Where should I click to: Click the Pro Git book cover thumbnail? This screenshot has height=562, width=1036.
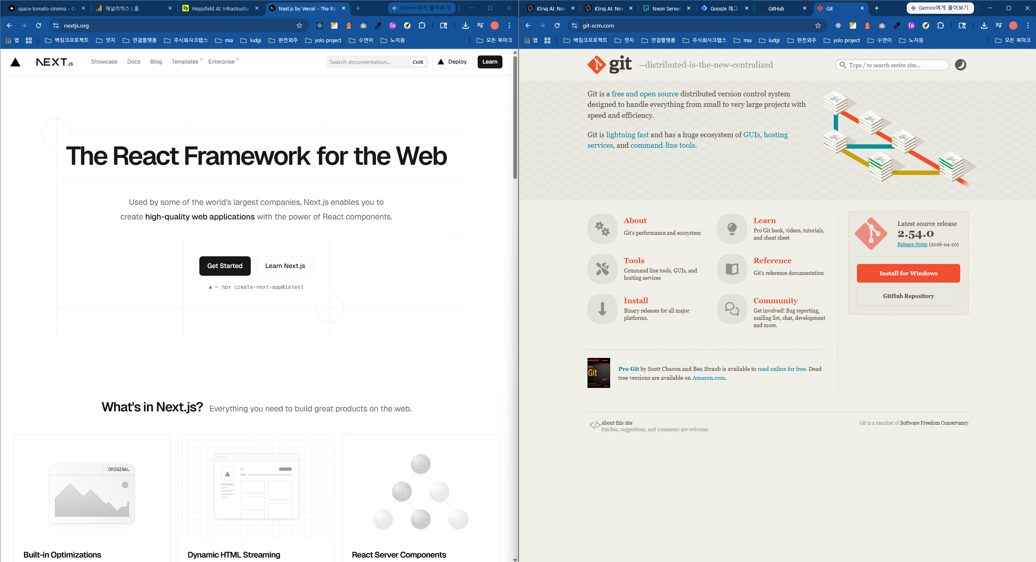[599, 373]
